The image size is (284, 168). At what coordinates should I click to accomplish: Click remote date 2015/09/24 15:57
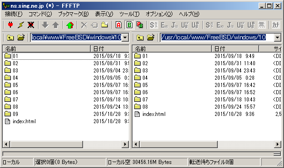click(x=235, y=107)
